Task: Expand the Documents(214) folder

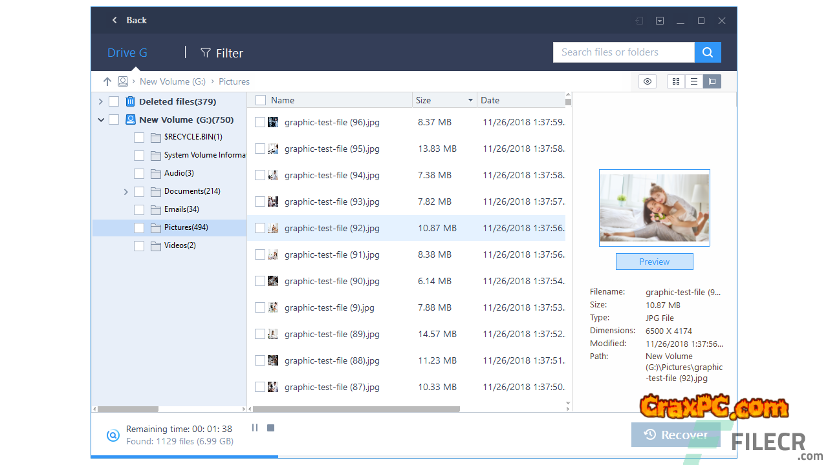Action: coord(126,192)
